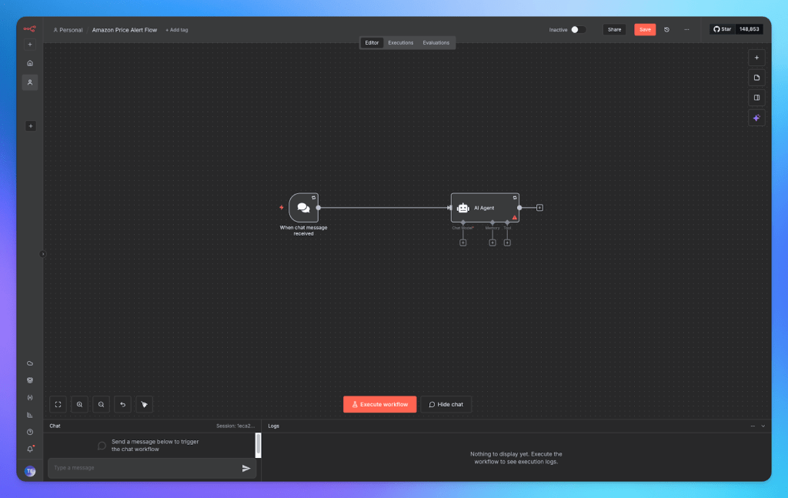Image resolution: width=788 pixels, height=498 pixels.
Task: Collapse the Logs panel with its chevron
Action: click(763, 426)
